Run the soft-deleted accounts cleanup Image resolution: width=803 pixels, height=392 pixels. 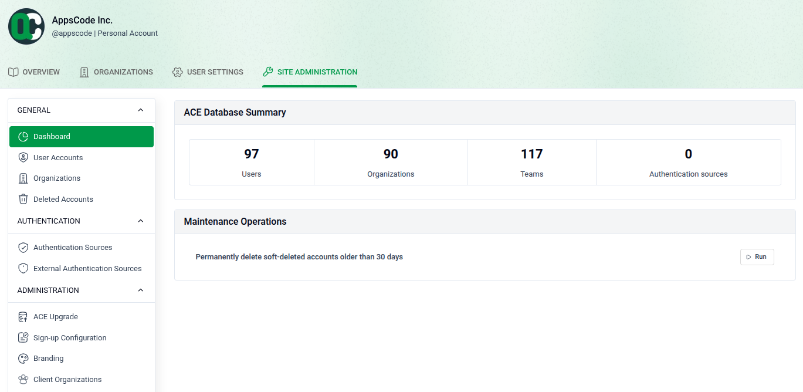point(757,256)
